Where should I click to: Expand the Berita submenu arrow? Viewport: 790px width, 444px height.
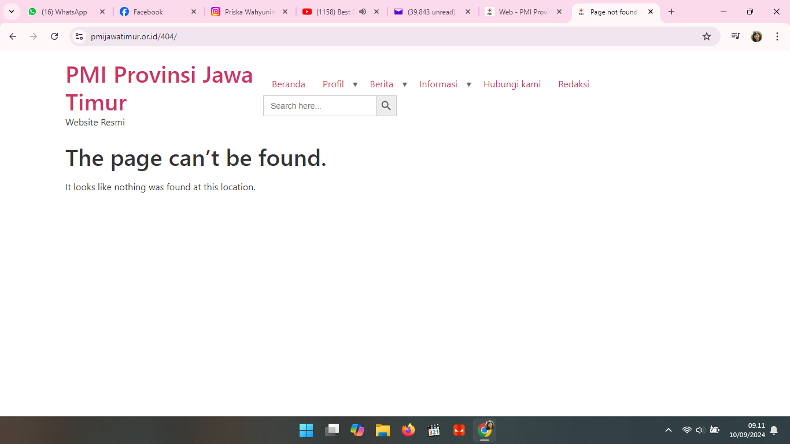point(404,84)
